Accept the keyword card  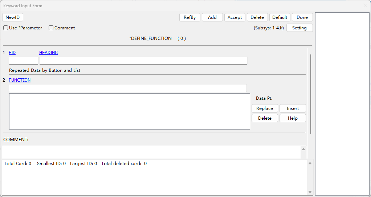[235, 17]
